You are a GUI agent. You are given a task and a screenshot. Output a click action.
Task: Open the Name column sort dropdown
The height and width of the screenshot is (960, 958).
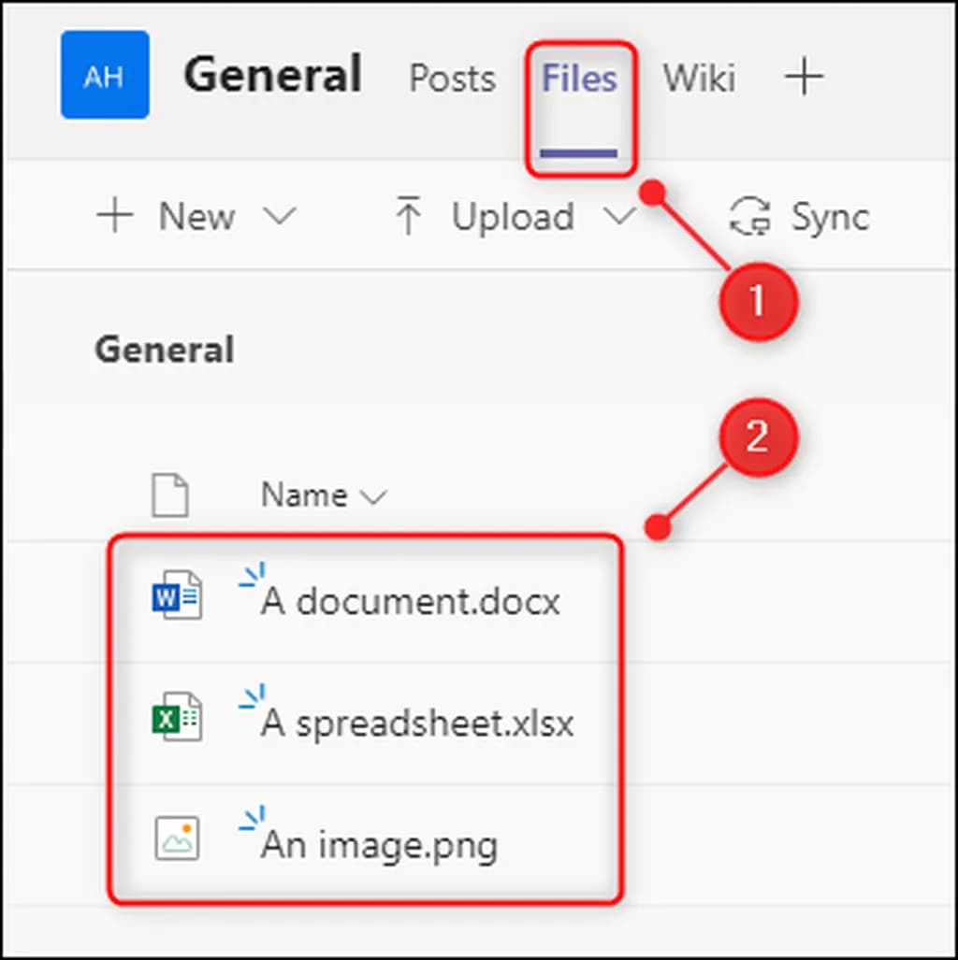click(373, 496)
